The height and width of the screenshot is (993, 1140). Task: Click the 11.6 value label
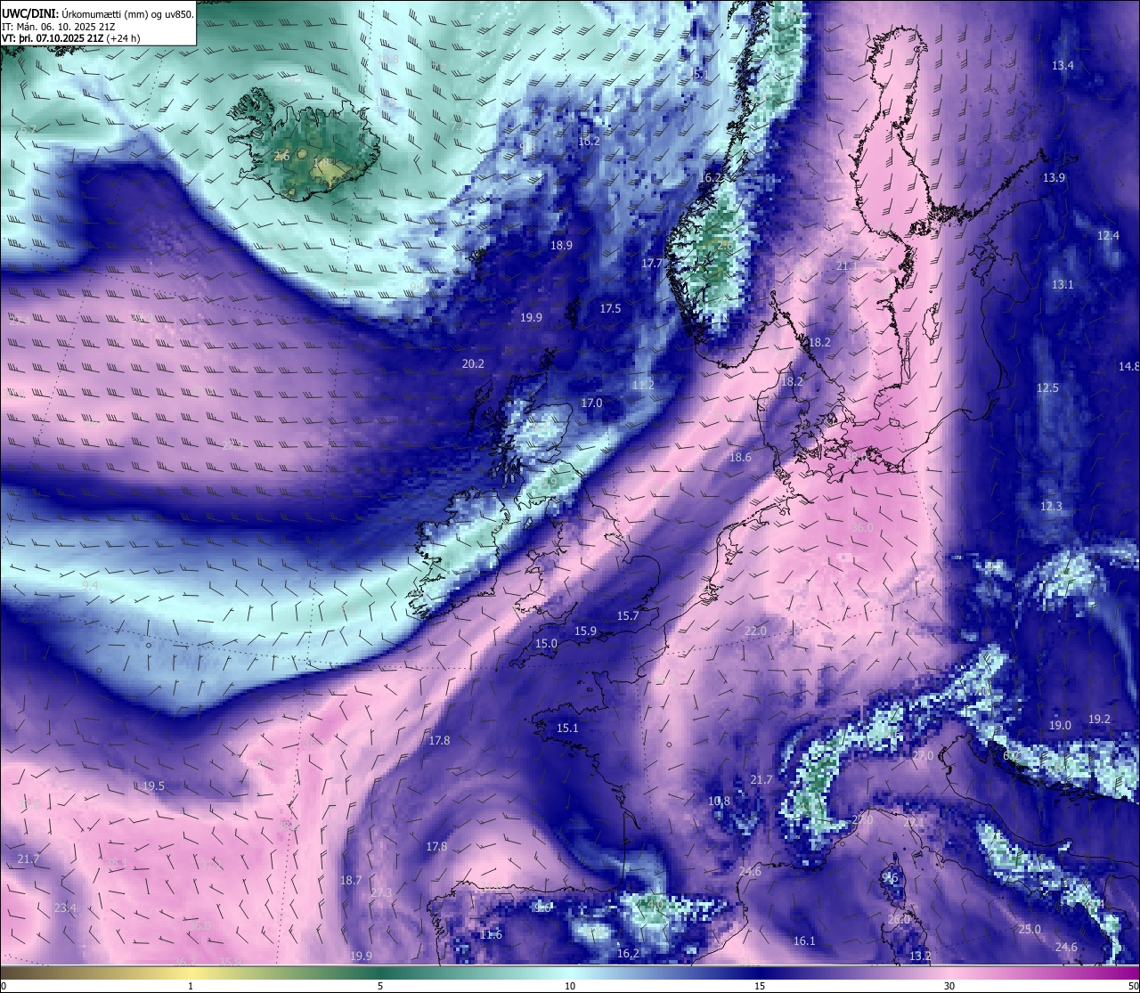point(491,935)
